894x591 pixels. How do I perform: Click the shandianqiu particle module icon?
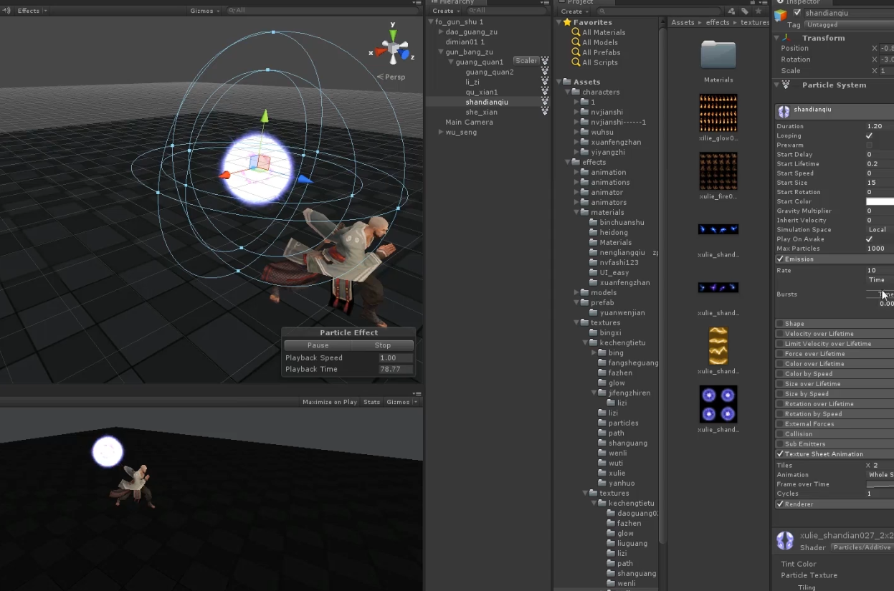point(784,112)
